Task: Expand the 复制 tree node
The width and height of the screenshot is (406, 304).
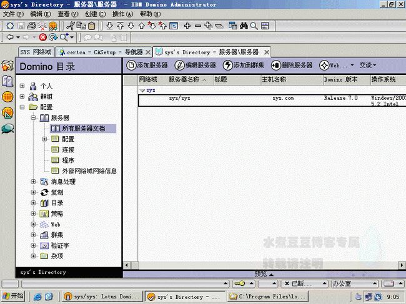Action: [x=33, y=192]
